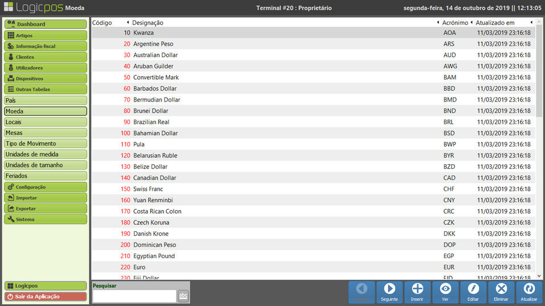Click Sair da Aplicação to exit
This screenshot has height=306, width=545.
click(x=46, y=296)
